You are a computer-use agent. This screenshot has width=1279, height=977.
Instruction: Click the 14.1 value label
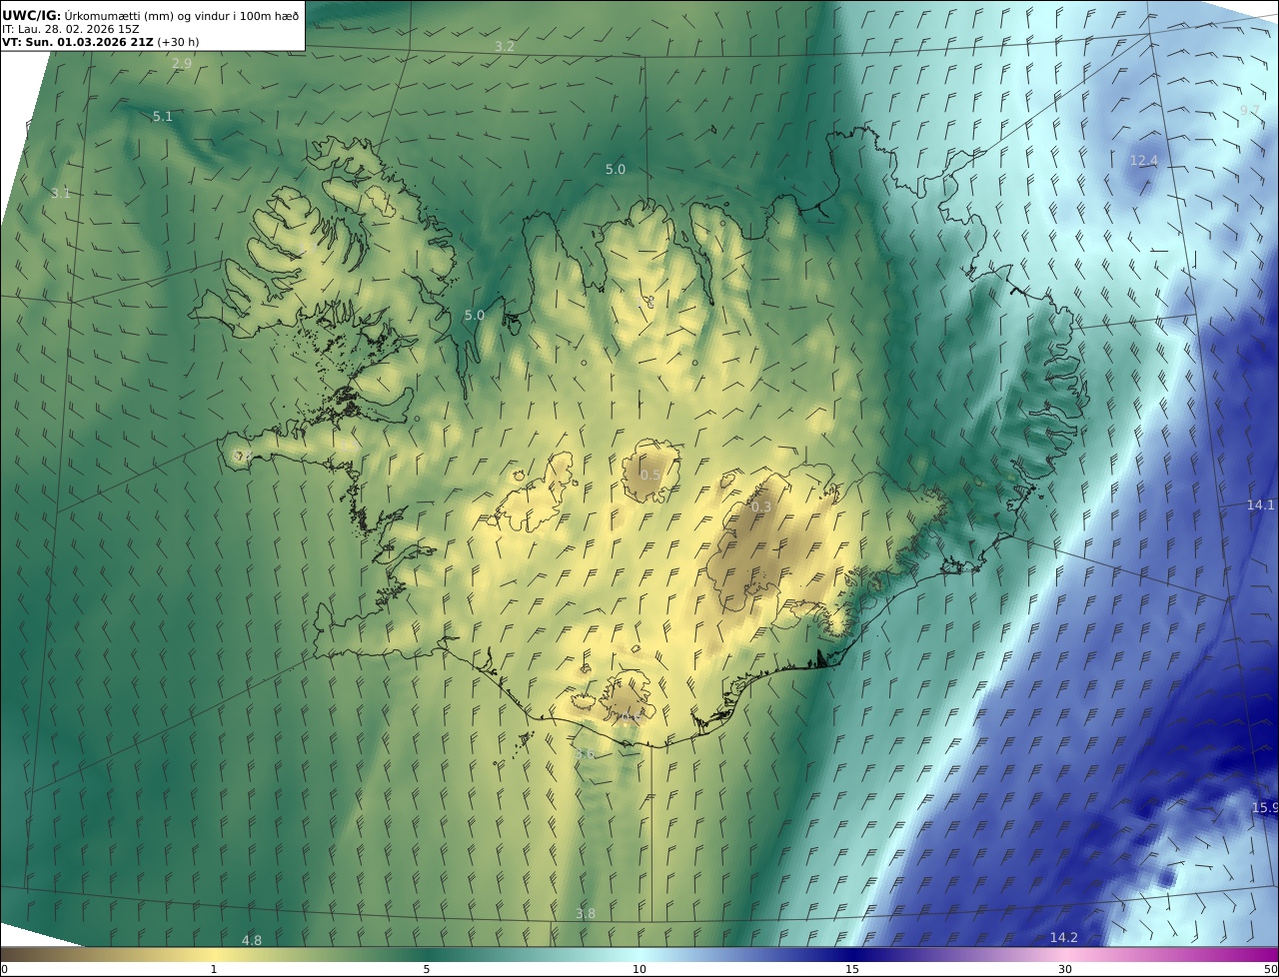(x=1260, y=505)
